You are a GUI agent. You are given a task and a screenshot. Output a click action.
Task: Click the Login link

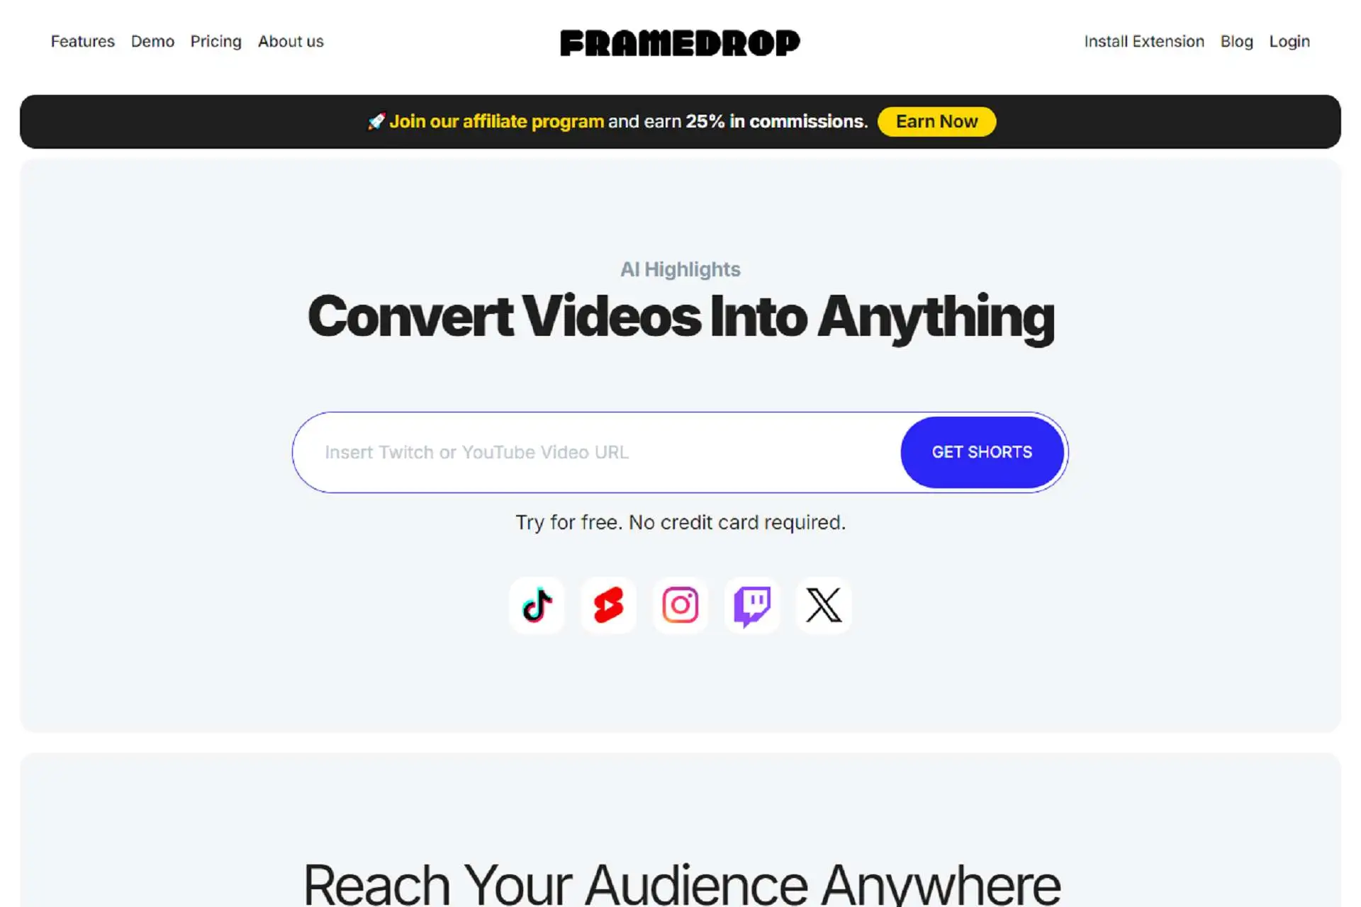click(1289, 42)
